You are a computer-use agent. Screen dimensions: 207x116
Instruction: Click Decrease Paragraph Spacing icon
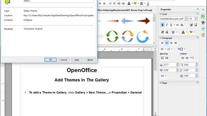(167, 58)
